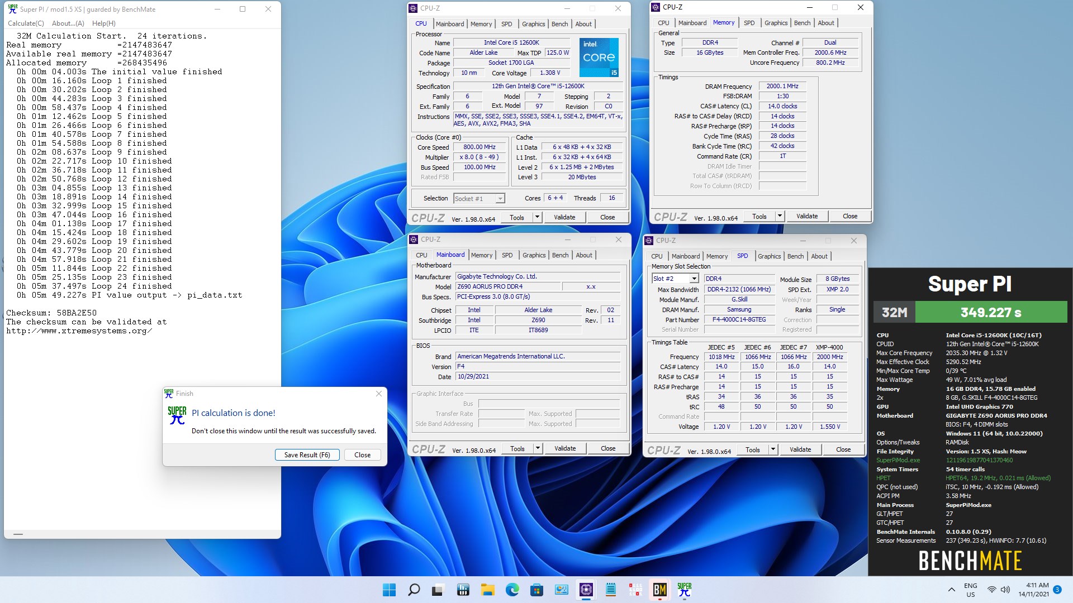Expand Tools dropdown arrow in CPU window

coord(537,217)
